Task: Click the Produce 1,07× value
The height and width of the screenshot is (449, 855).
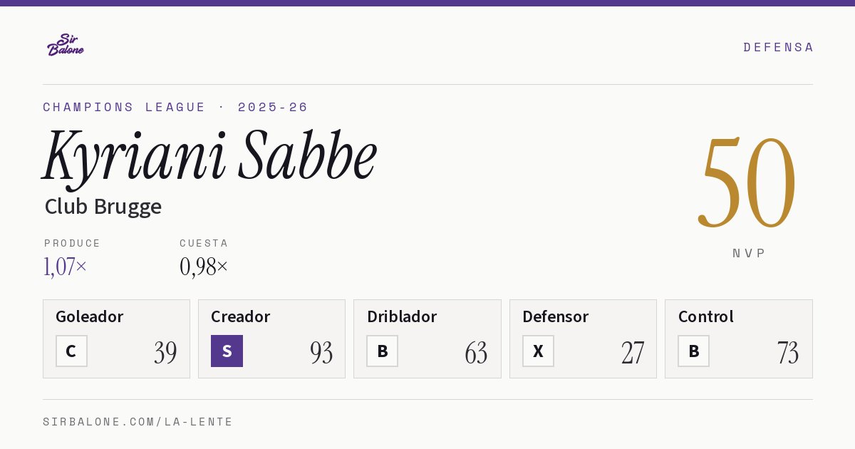Action: pyautogui.click(x=66, y=267)
